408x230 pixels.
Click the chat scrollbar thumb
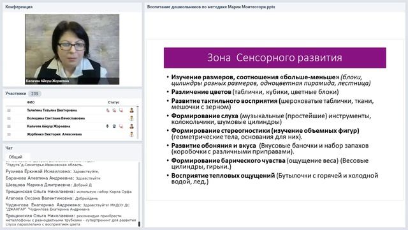click(139, 224)
